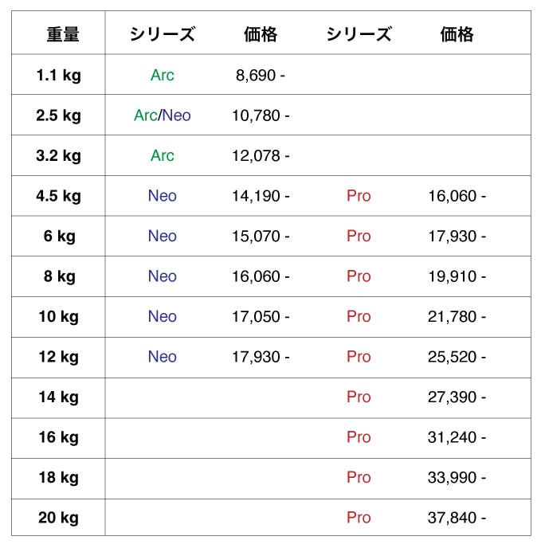Select the 19,910 Pro price
This screenshot has height=544, width=541.
coord(457,276)
